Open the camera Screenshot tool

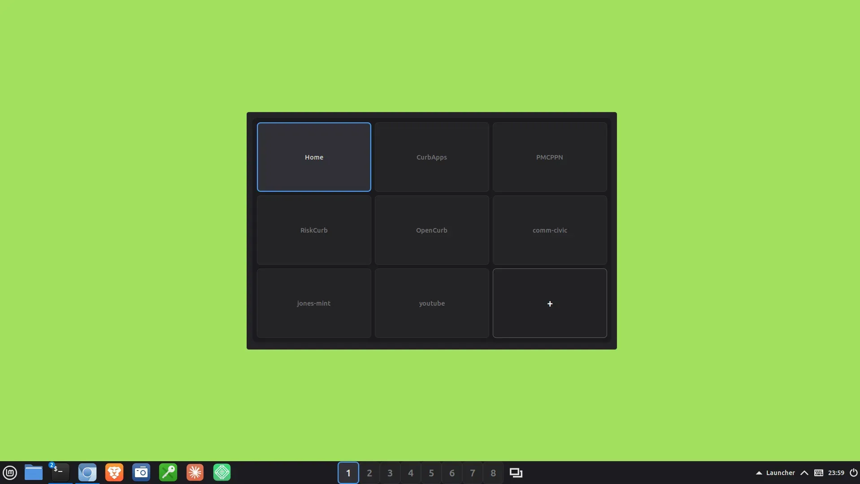click(141, 473)
